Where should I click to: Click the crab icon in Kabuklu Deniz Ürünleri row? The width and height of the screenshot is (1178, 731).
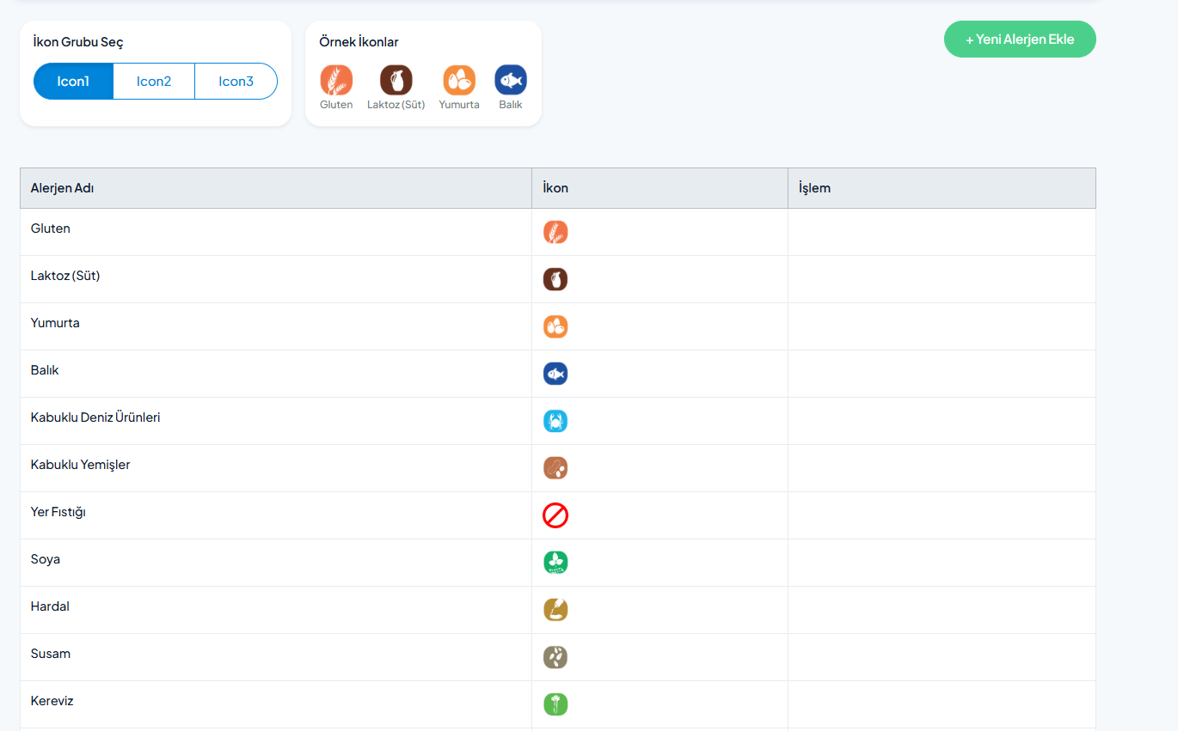(555, 421)
